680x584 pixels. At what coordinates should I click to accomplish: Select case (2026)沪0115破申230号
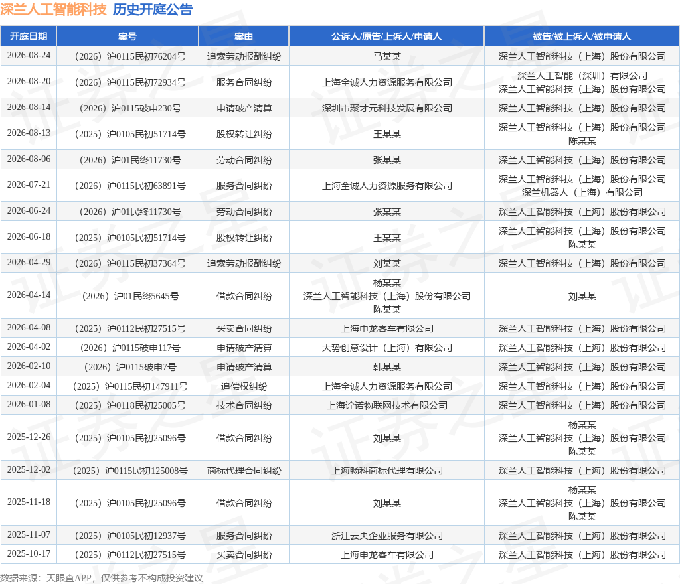130,108
